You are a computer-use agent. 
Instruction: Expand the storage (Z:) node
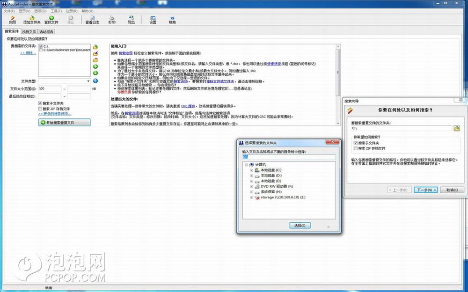point(252,197)
